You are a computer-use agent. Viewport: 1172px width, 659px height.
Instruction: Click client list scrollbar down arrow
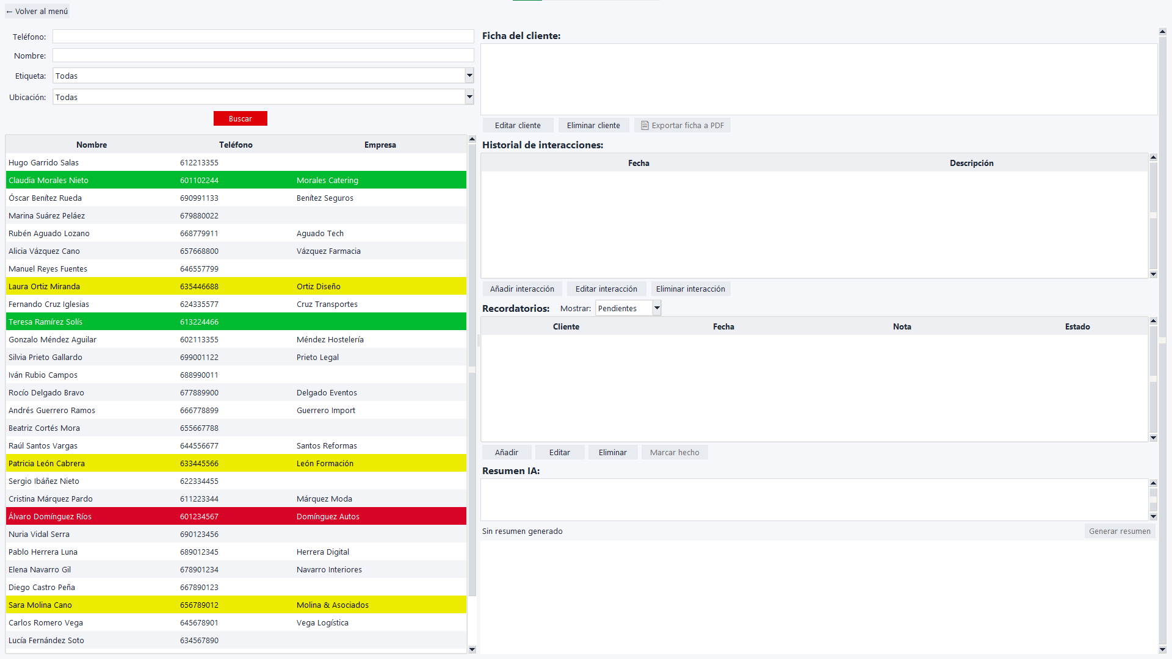pyautogui.click(x=472, y=649)
